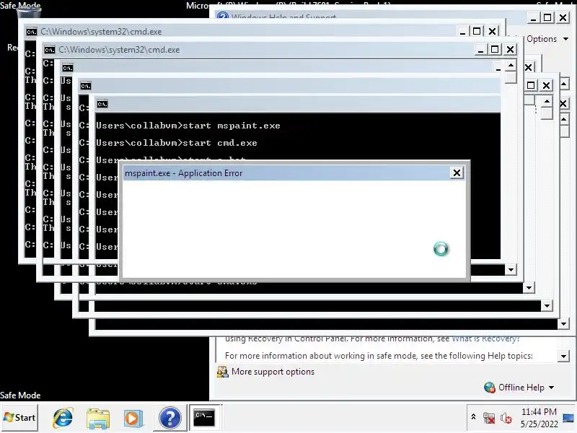Click system menu icon of rear cmd.exe window

32,32
